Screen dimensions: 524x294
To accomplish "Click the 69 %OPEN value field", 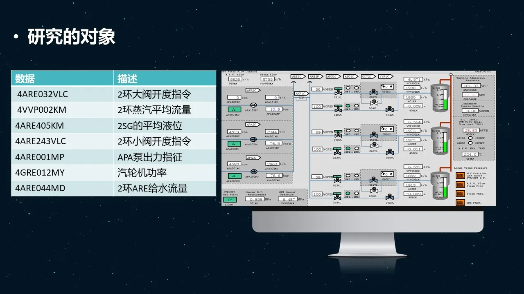I will [x=317, y=132].
